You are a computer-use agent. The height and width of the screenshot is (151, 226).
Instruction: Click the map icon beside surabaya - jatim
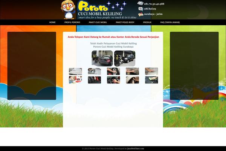tap(140, 14)
